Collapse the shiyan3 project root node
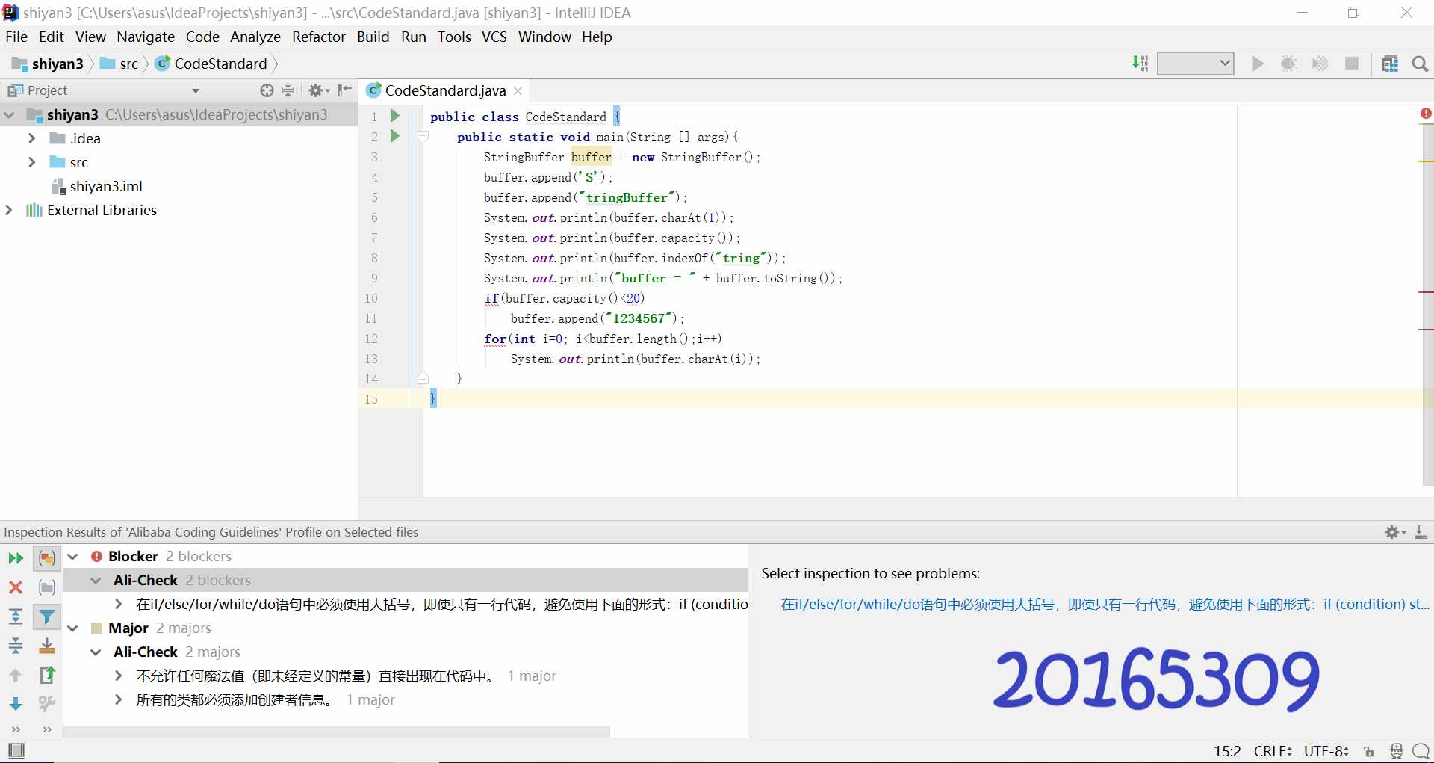This screenshot has width=1434, height=763. coord(10,115)
